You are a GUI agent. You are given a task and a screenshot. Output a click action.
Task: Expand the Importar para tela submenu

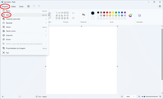tap(25, 19)
